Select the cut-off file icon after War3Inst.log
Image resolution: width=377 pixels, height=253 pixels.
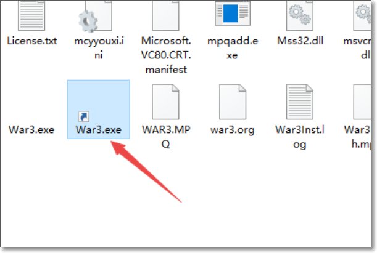362,102
